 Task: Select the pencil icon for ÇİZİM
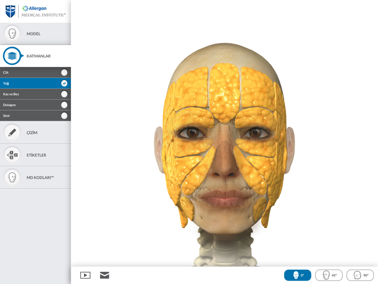12,132
